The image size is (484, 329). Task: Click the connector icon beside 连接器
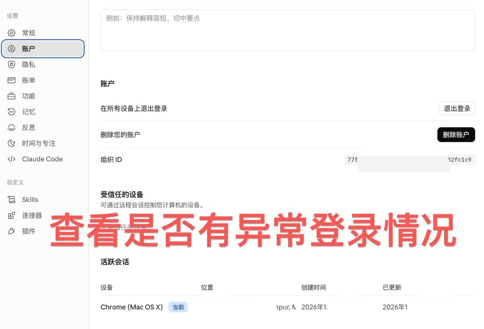point(11,216)
